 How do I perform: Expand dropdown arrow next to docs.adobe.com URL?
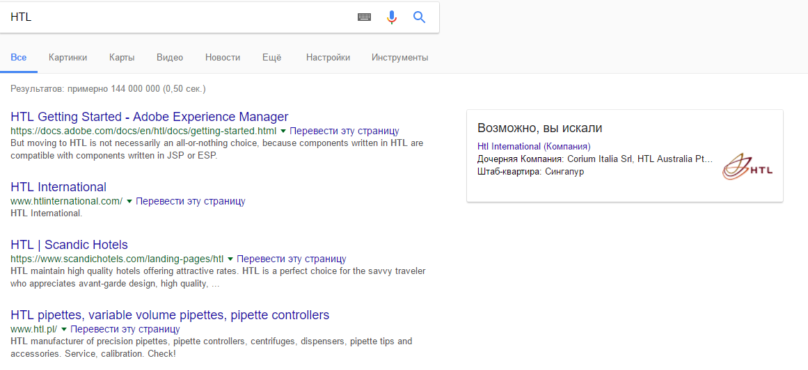[x=283, y=131]
